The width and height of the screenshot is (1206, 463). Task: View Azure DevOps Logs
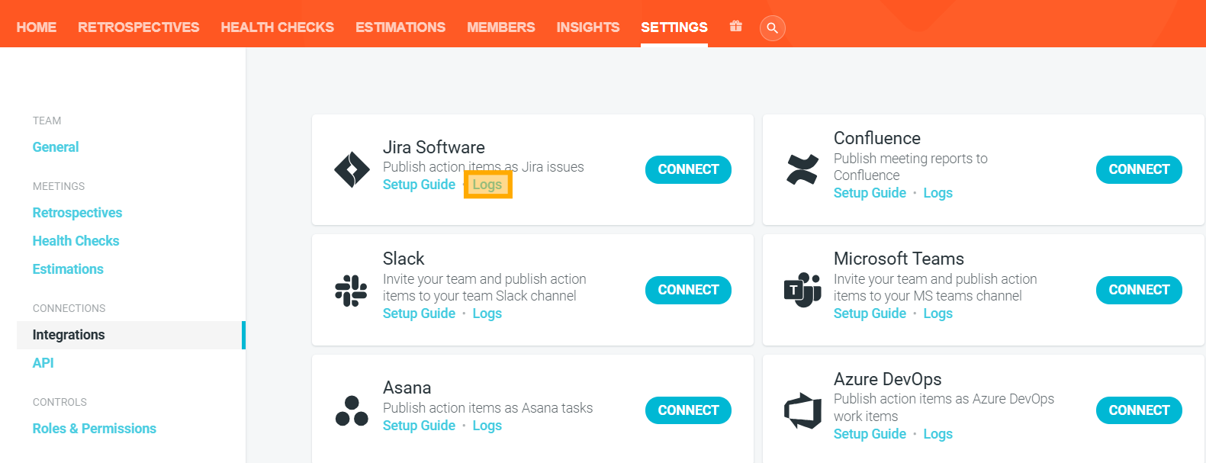pos(938,434)
